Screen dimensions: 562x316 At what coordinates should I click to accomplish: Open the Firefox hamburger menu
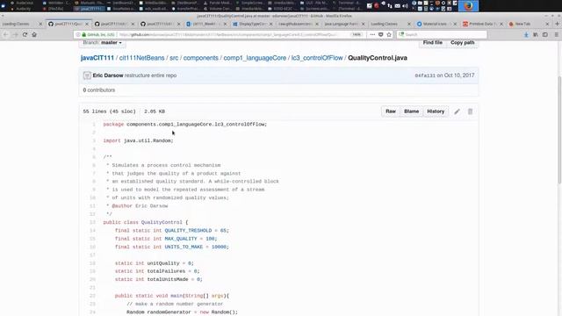(556, 35)
